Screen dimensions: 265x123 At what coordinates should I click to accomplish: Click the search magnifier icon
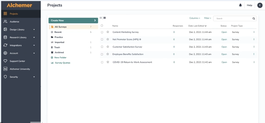254,18
